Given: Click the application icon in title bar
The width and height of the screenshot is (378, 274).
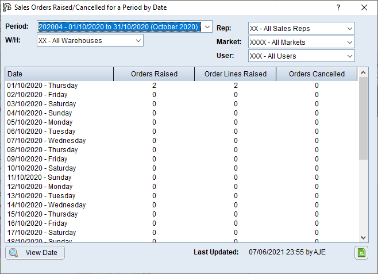Looking at the screenshot, I should click(7, 7).
